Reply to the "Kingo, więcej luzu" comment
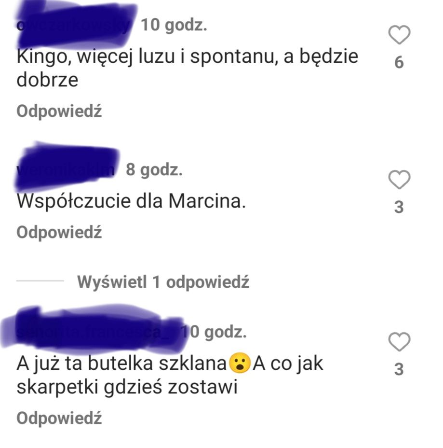Screen dimensions: 443x448 click(x=59, y=111)
